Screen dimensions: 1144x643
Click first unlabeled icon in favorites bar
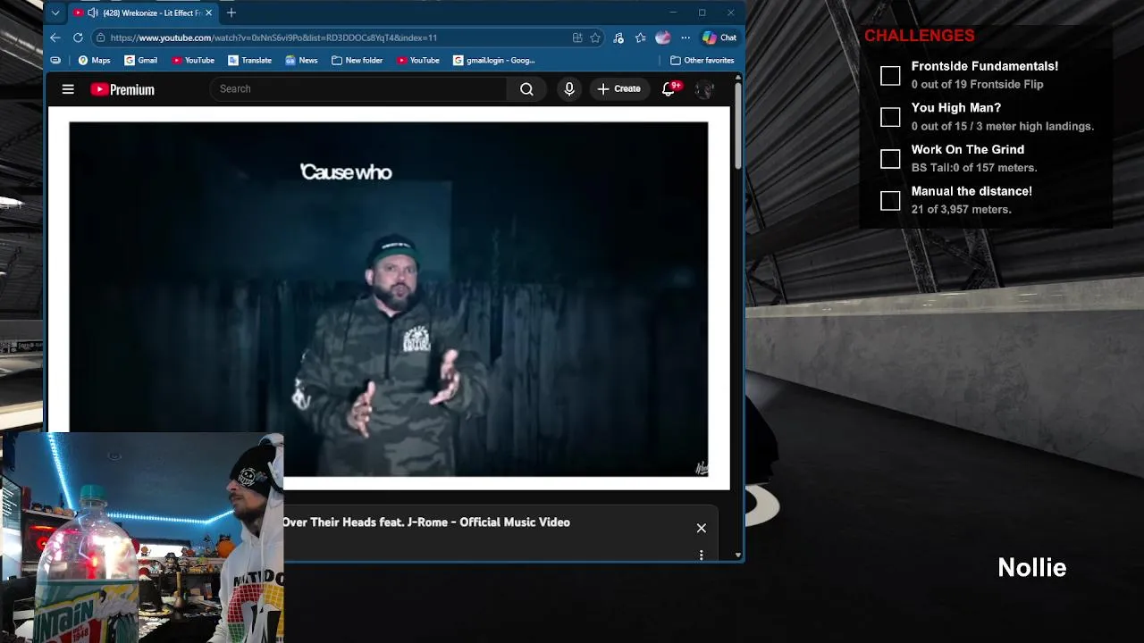(x=55, y=60)
